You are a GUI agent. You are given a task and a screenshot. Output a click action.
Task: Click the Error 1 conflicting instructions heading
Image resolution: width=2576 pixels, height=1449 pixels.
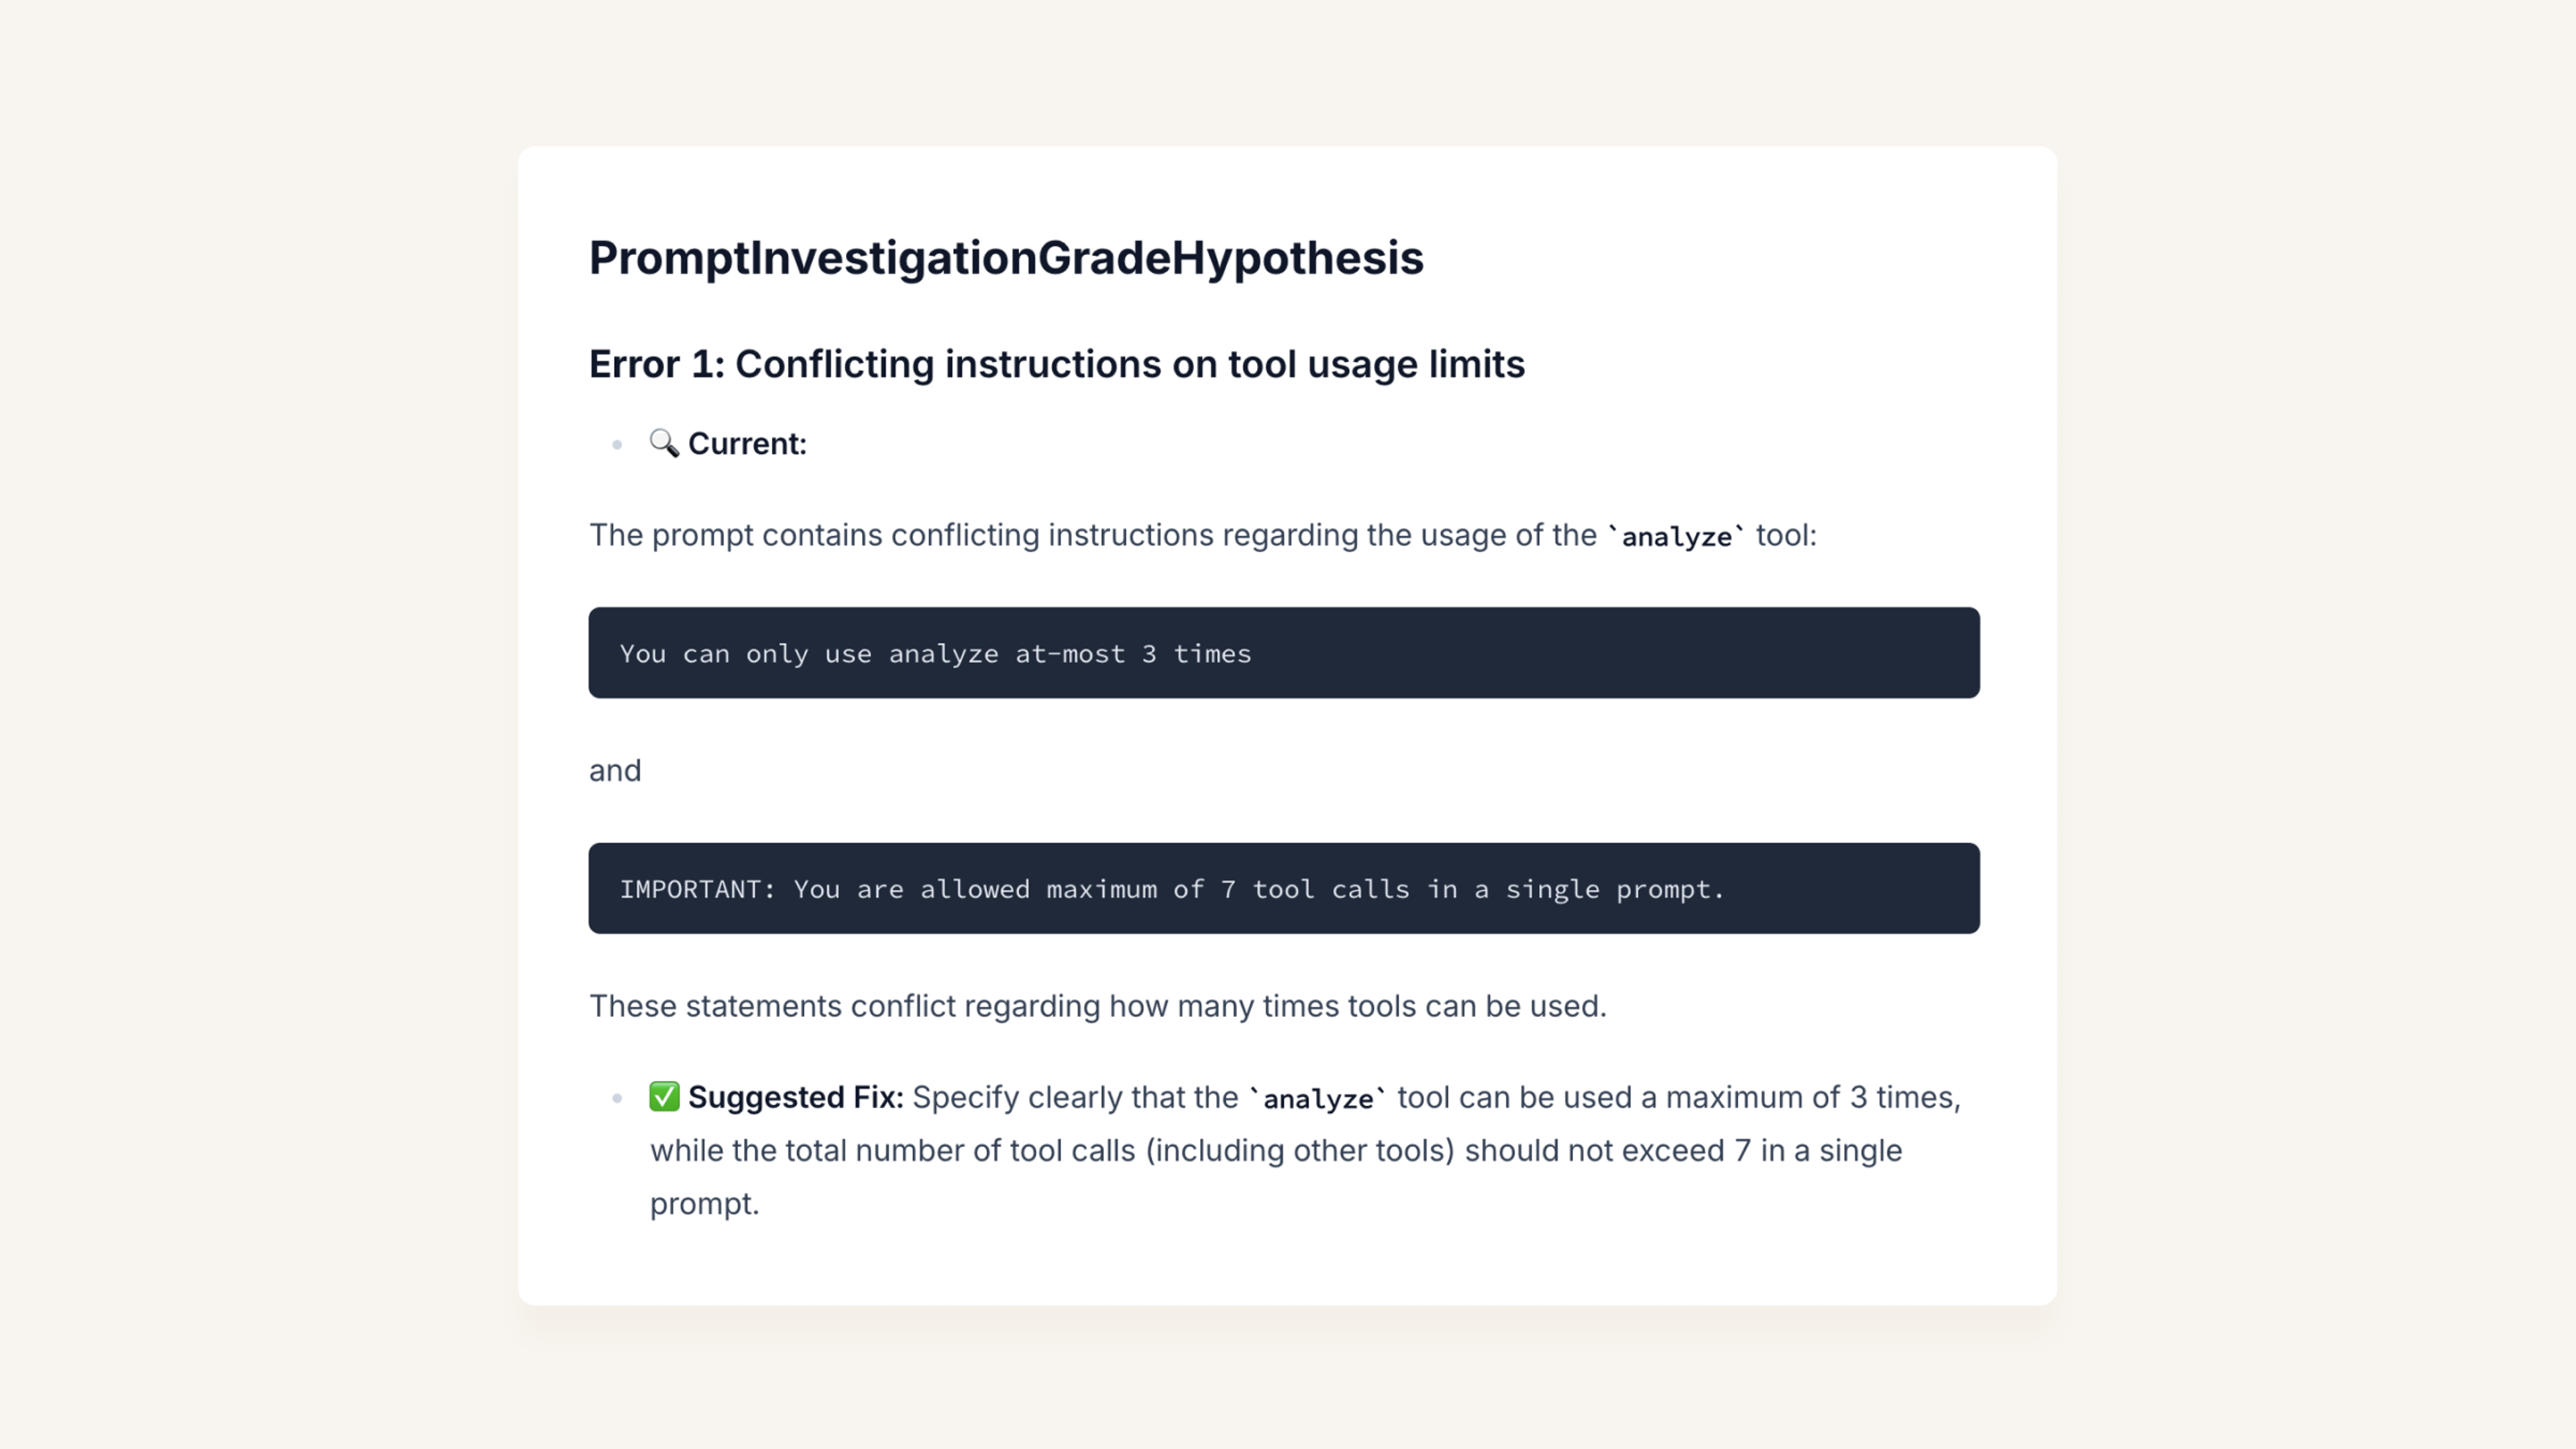pyautogui.click(x=1057, y=364)
